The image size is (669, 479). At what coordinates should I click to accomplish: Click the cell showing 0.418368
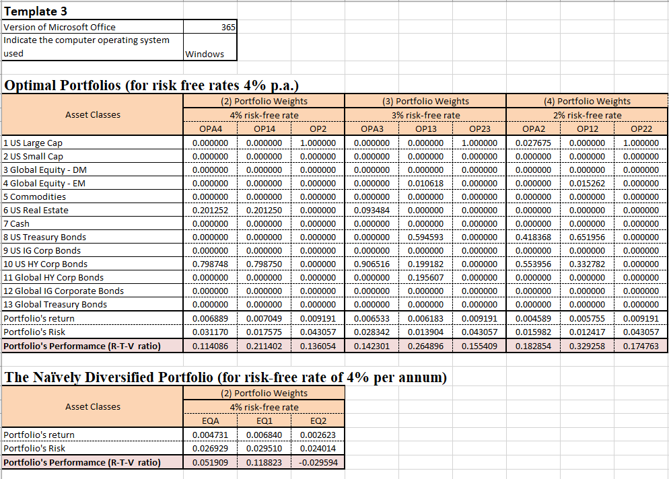[533, 237]
